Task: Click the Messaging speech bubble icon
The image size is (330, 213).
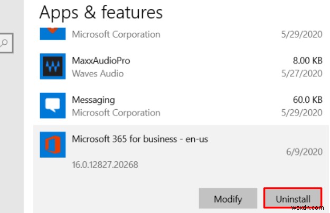Action: click(x=53, y=105)
